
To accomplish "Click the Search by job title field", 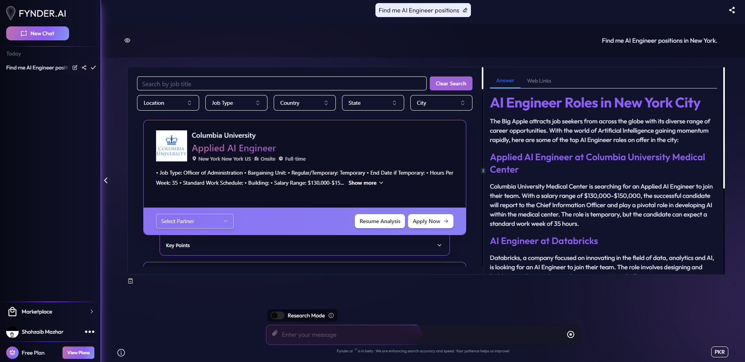I will tap(281, 84).
